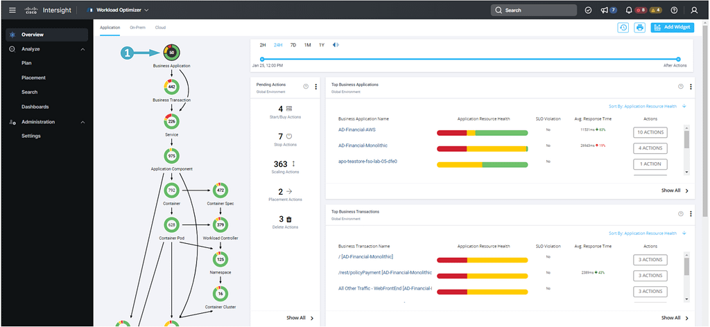The height and width of the screenshot is (327, 710).
Task: Click the Add Widget button
Action: 672,27
